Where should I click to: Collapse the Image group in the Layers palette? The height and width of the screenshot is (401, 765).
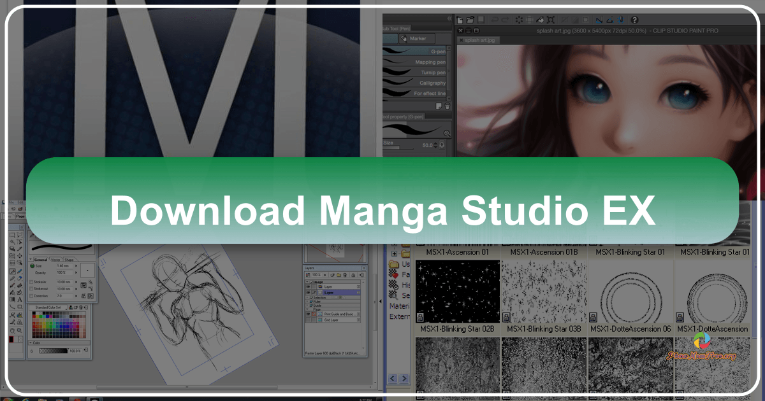pos(307,282)
